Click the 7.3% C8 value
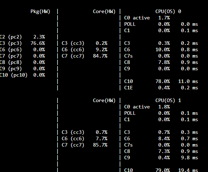The height and width of the screenshot is (172, 208). coord(164,151)
